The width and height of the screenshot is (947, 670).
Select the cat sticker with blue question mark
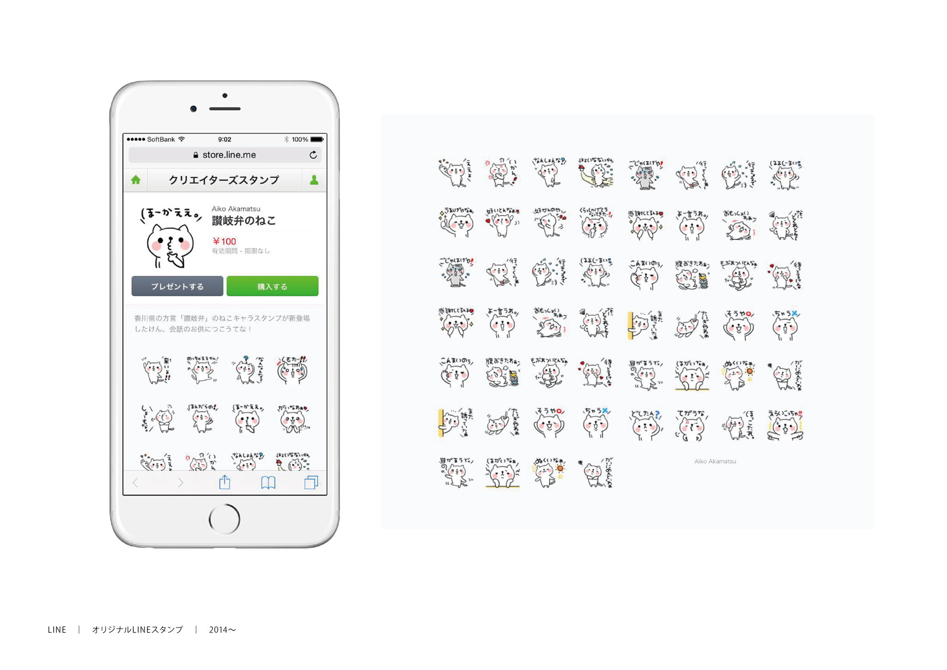coord(248,370)
